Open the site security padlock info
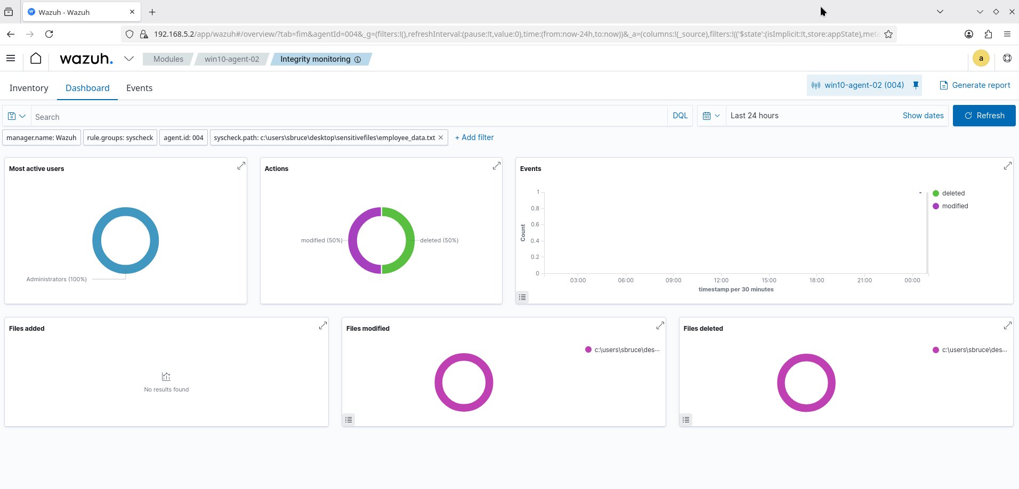Viewport: 1019px width, 489px height. pyautogui.click(x=143, y=34)
